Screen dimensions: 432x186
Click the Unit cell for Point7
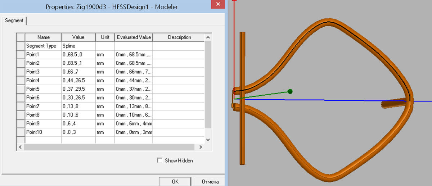pyautogui.click(x=105, y=106)
